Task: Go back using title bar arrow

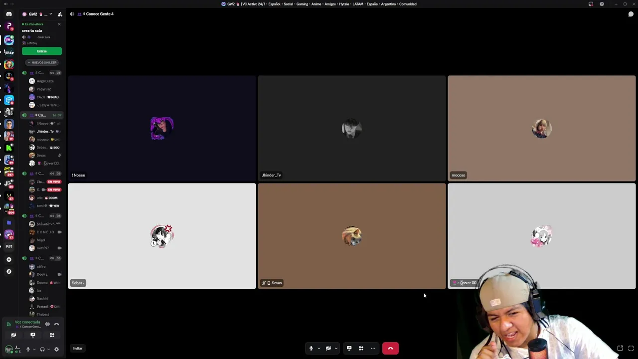Action: (x=5, y=4)
